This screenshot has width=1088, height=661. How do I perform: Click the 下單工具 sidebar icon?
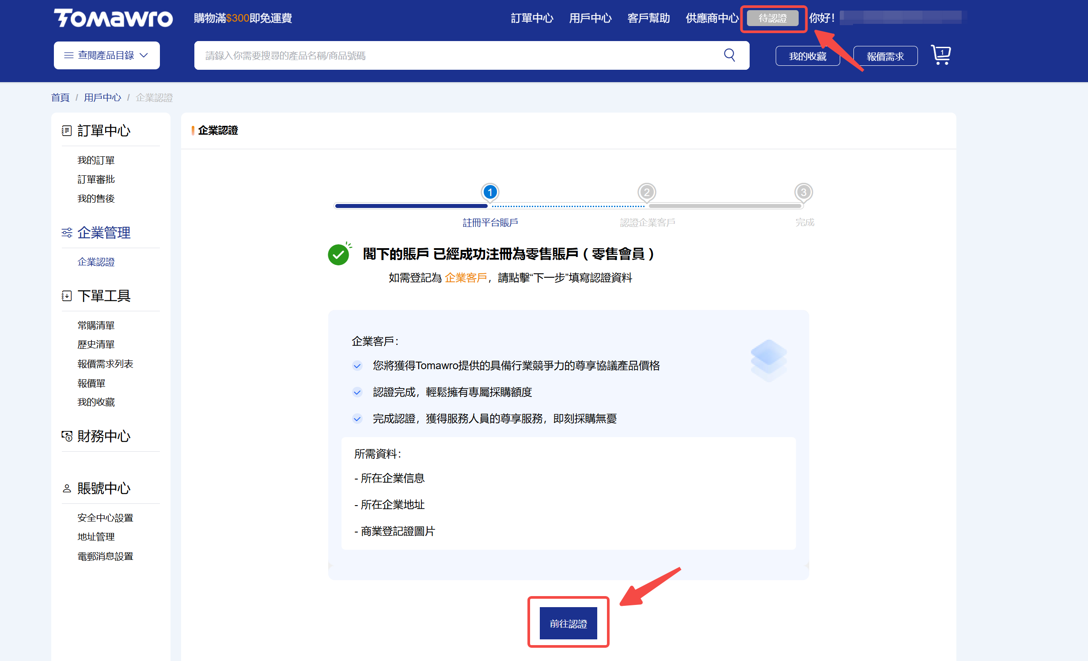click(67, 296)
